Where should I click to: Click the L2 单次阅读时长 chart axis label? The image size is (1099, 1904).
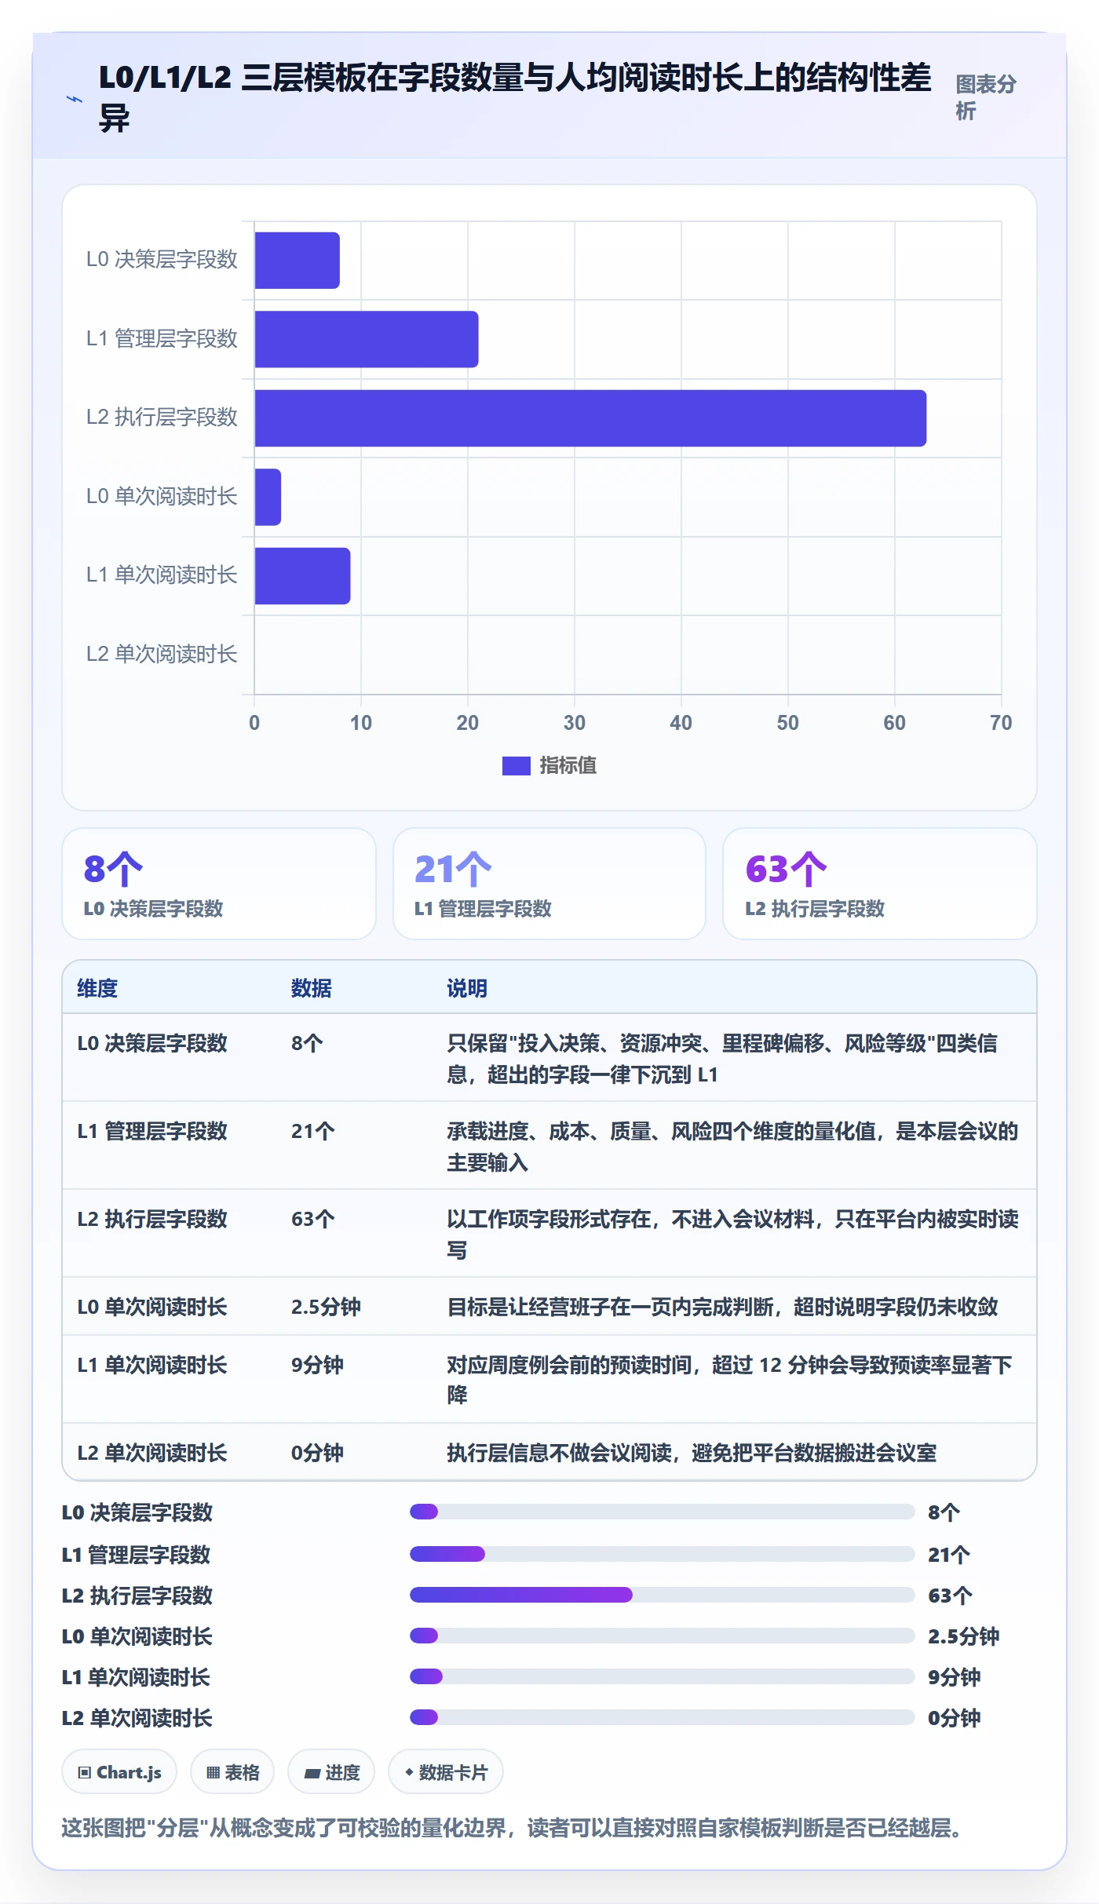(x=162, y=655)
